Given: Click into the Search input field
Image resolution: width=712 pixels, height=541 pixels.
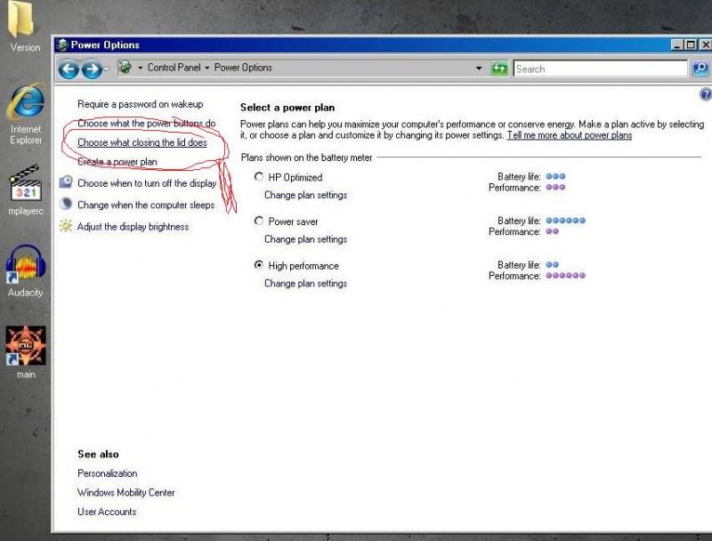Looking at the screenshot, I should pos(600,69).
